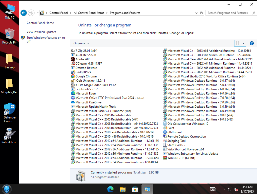
Task: Select the Recycle Bin desktop icon
Action: click(10, 36)
